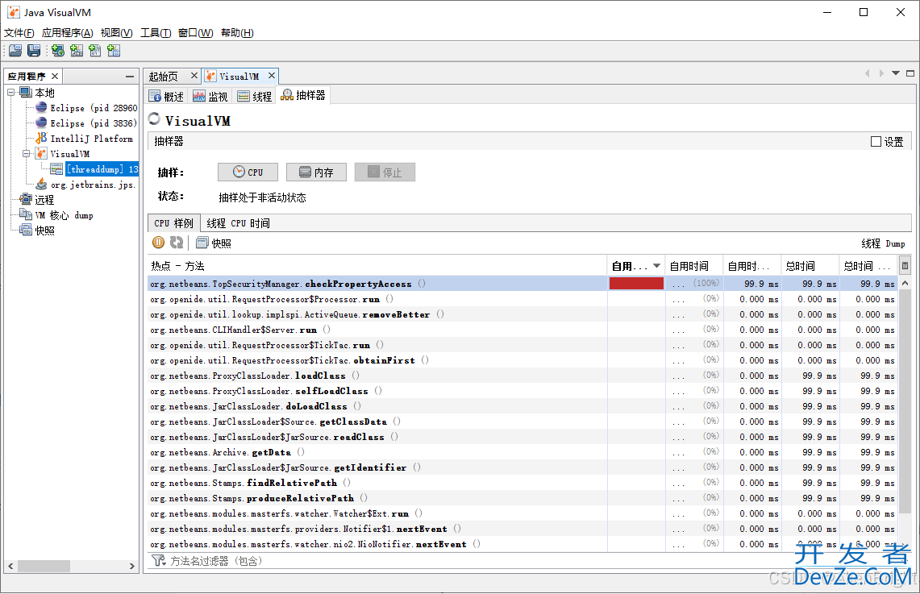Select the Archive.getData row
Screen dimensions: 920x594
pyautogui.click(x=523, y=452)
